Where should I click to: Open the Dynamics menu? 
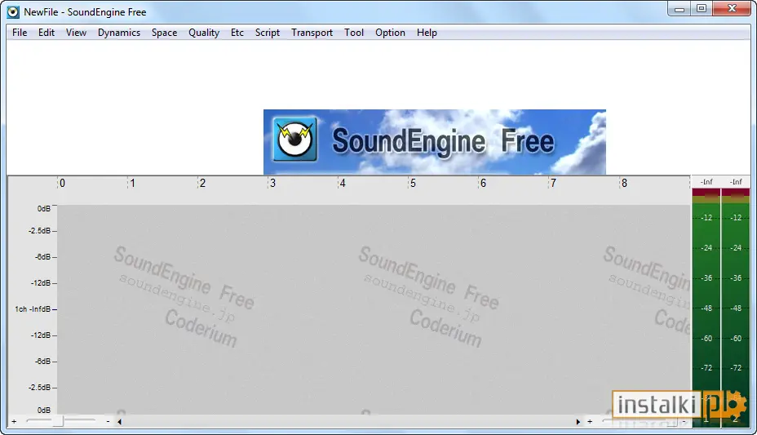pos(119,33)
